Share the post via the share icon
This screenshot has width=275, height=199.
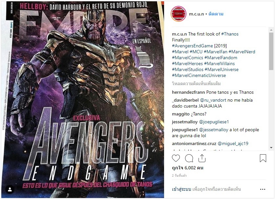coord(202,158)
